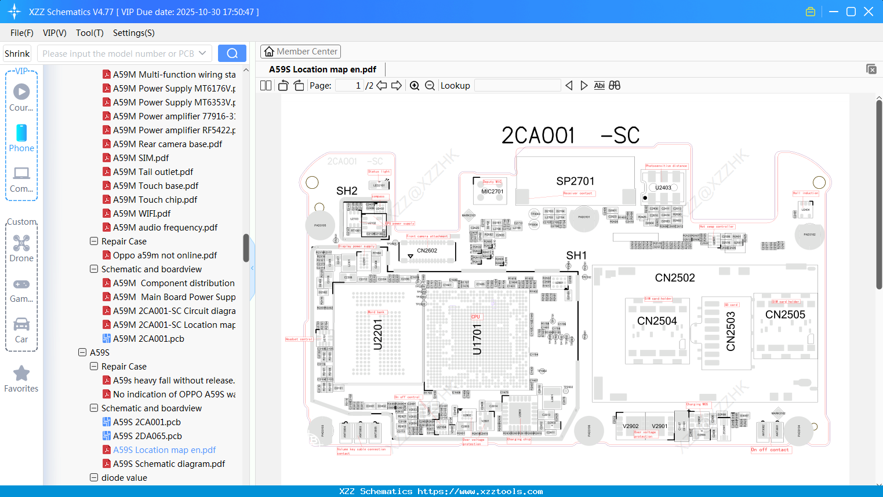Open the Car category
The width and height of the screenshot is (883, 497).
pos(21,330)
